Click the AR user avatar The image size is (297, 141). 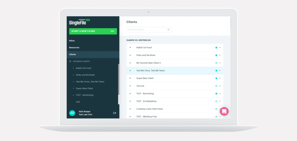coord(72,113)
